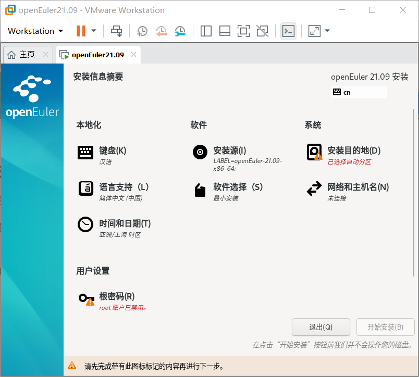Click the 退出(Q) button
Viewport: 419px width, 377px height.
[x=321, y=327]
